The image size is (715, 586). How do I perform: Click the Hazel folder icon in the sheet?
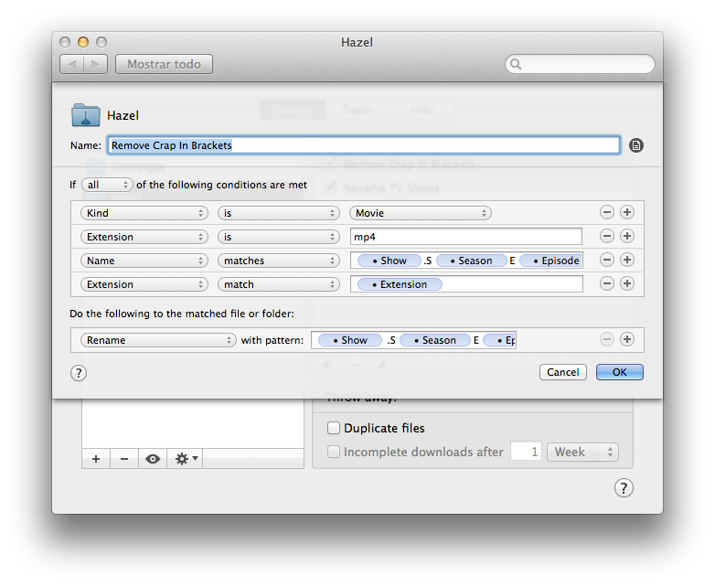point(86,115)
